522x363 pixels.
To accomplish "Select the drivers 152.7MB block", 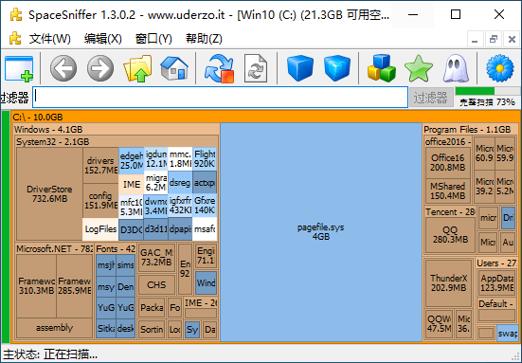I will click(100, 165).
